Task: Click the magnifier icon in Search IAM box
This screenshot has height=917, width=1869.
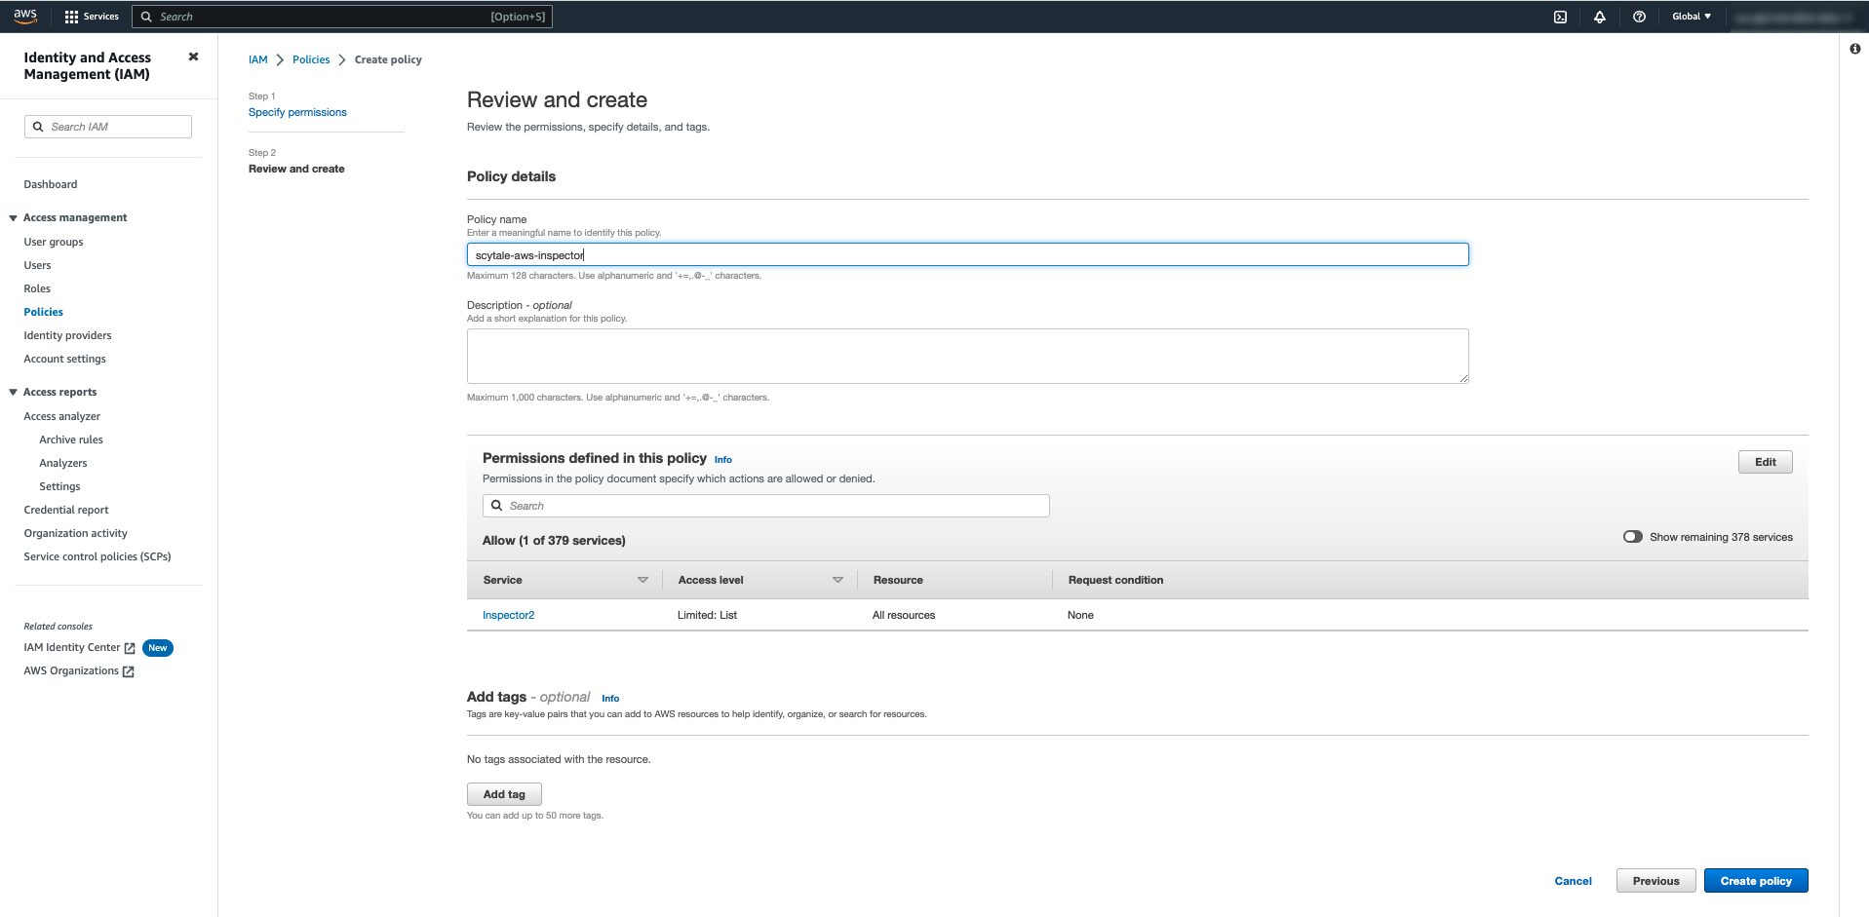Action: point(38,127)
